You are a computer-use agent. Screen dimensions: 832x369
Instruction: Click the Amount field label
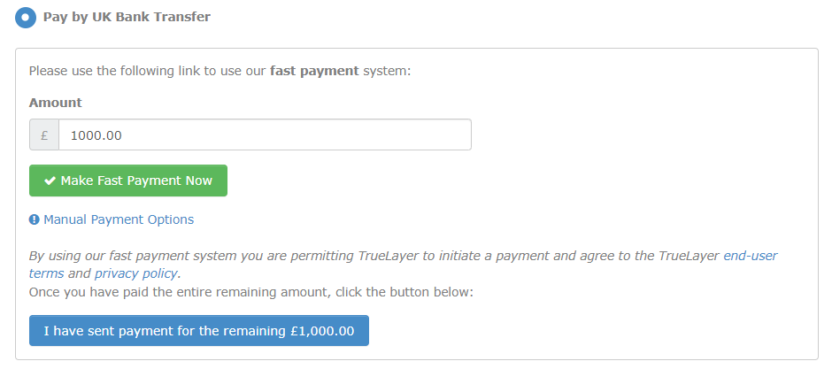pyautogui.click(x=55, y=103)
